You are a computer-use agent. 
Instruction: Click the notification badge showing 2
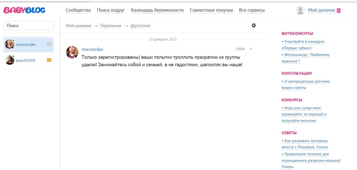(x=338, y=11)
